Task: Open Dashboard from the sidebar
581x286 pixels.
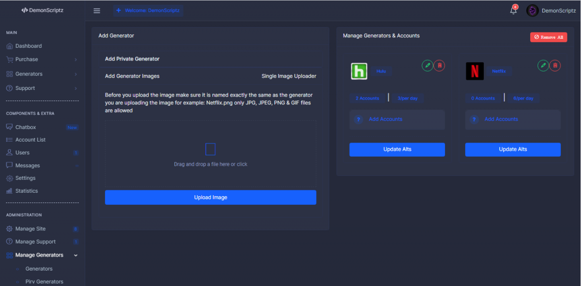Action: click(28, 46)
